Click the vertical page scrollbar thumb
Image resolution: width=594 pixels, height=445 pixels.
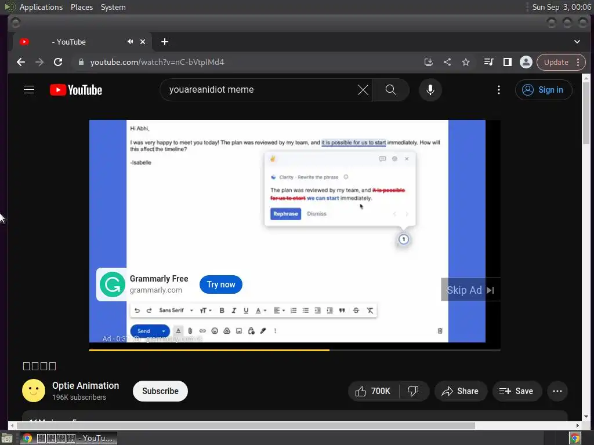click(x=586, y=113)
